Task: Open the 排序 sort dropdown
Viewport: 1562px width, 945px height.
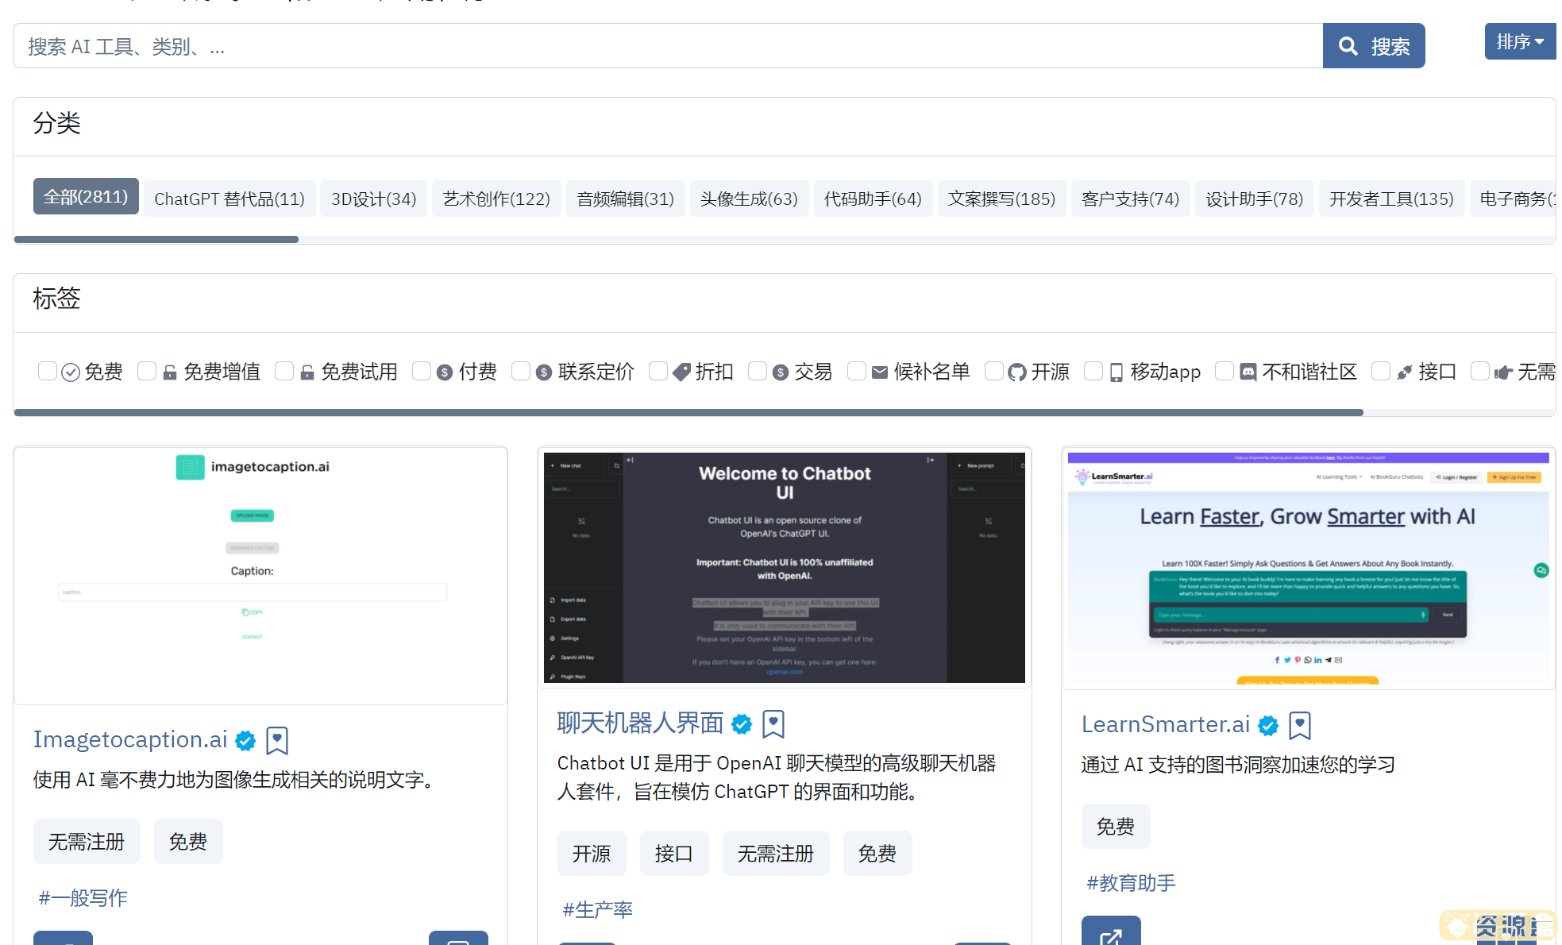Action: point(1519,41)
